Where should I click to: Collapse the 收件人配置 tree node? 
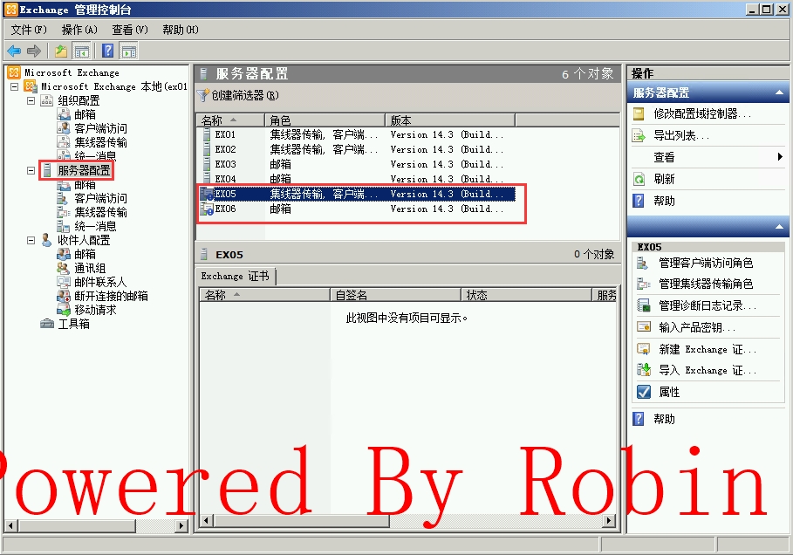point(31,240)
